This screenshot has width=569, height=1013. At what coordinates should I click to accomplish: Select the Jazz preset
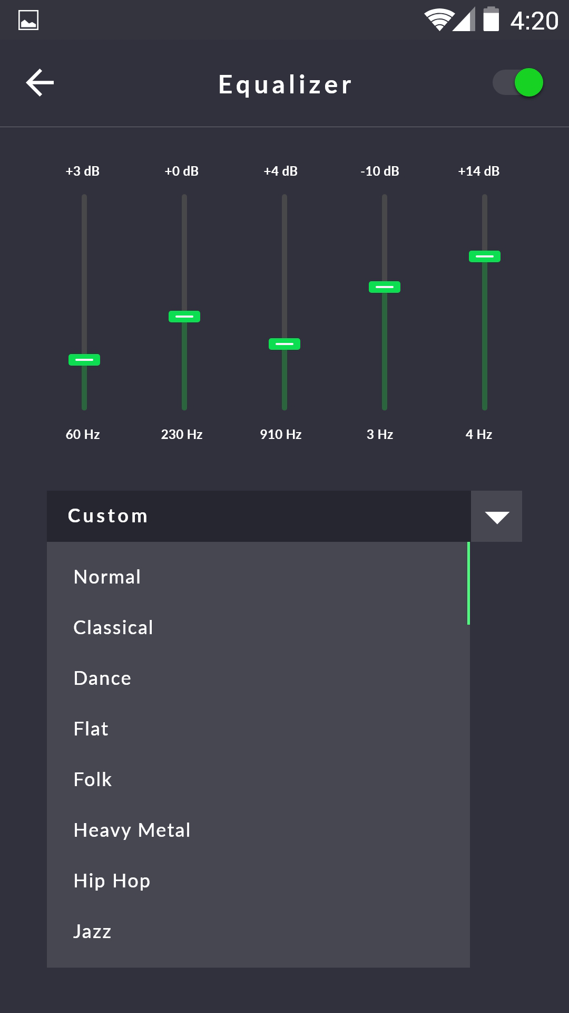(92, 931)
